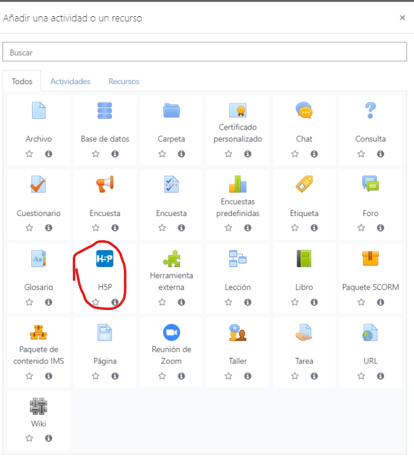The height and width of the screenshot is (460, 414).
Task: Star the Foro activity
Action: (361, 228)
